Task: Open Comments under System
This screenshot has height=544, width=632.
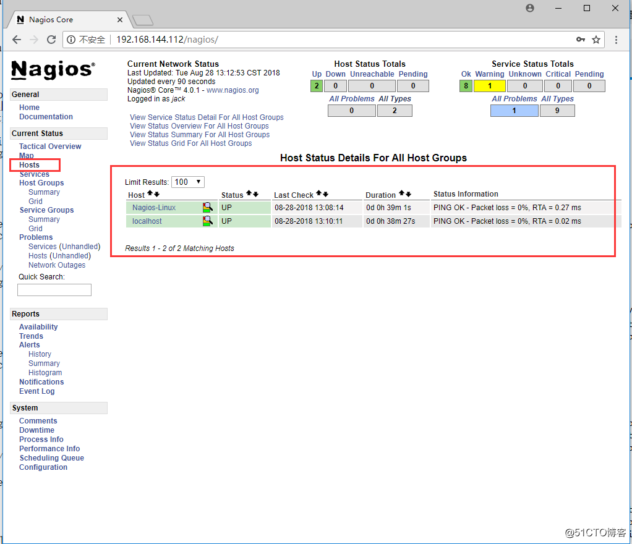Action: tap(38, 421)
